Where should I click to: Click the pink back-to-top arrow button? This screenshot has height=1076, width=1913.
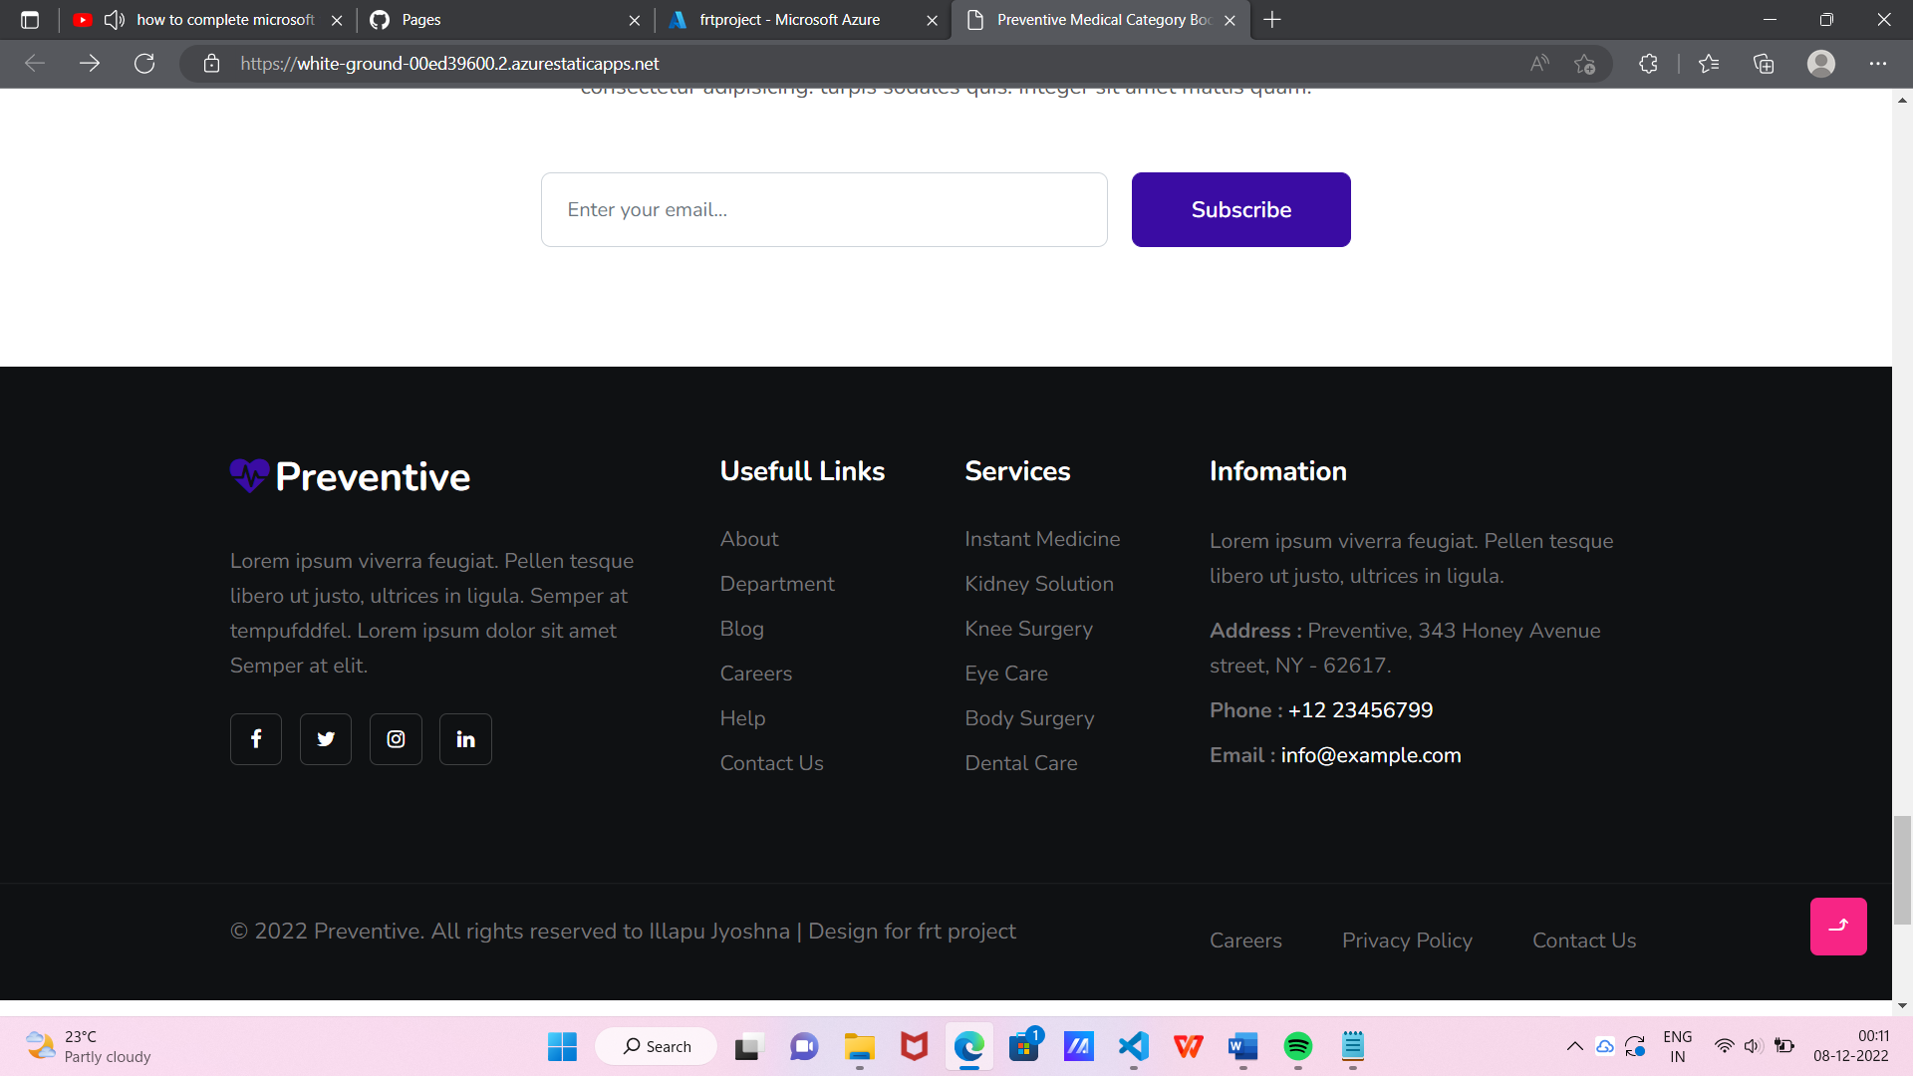[1838, 926]
